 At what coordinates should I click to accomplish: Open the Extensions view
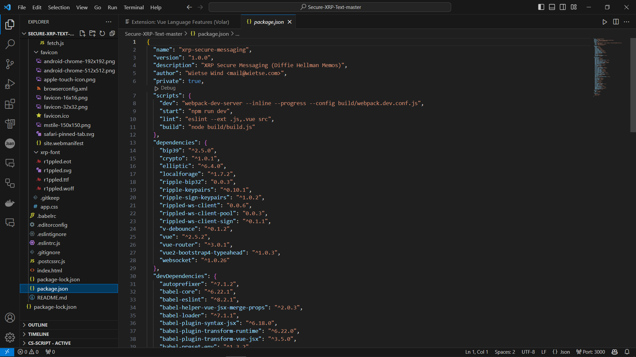(10, 104)
